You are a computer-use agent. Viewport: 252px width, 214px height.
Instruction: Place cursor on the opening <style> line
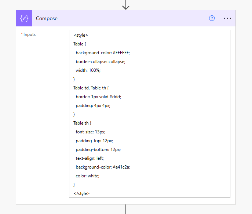(x=81, y=35)
